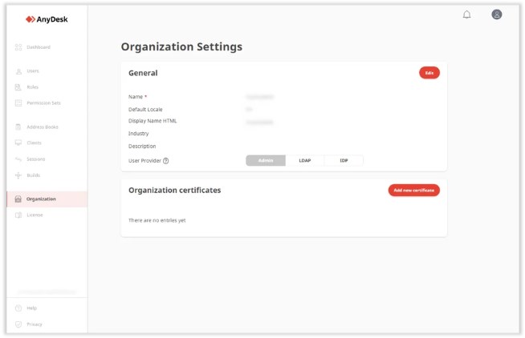Click Add new certificate button
This screenshot has width=525, height=338.
[413, 191]
